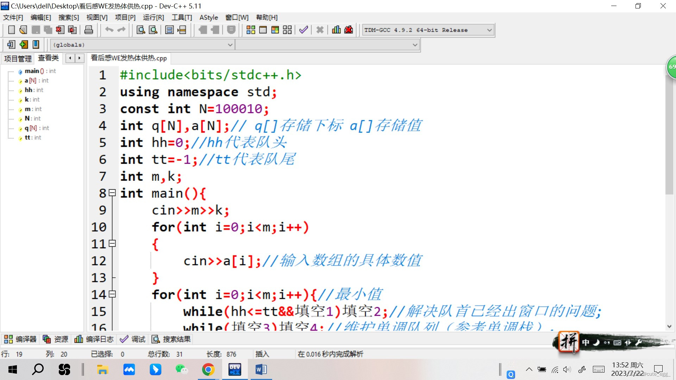This screenshot has width=676, height=380.
Task: Collapse the main() code fold box
Action: point(112,193)
